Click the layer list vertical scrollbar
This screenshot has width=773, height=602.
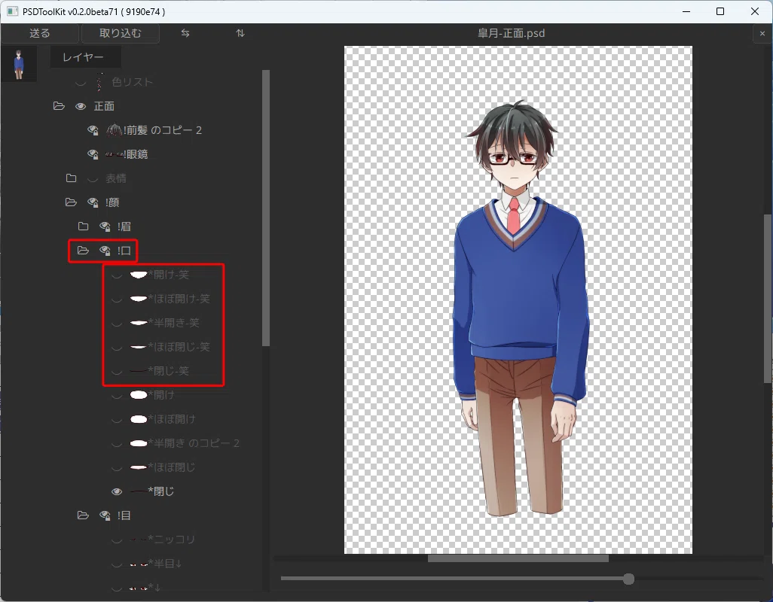266,208
